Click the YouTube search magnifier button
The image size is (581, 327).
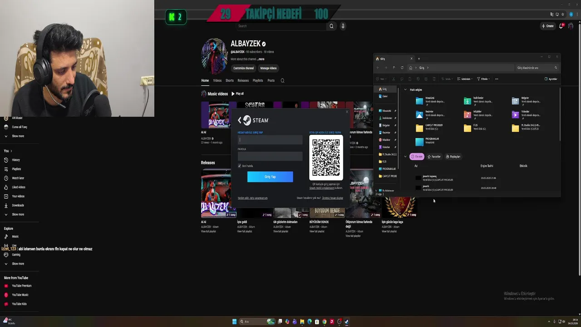click(x=331, y=26)
